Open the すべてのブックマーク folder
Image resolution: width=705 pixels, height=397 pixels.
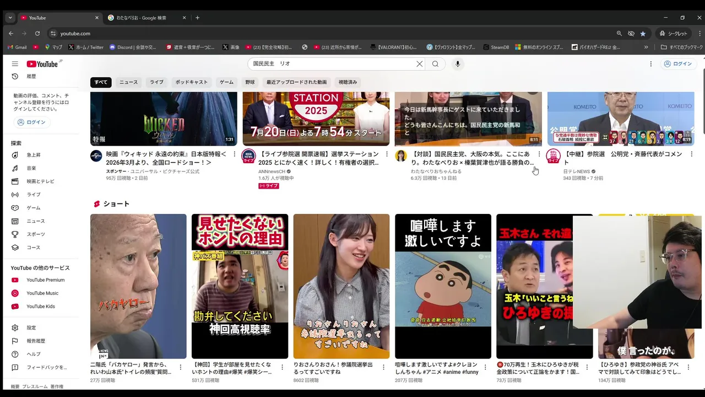682,47
